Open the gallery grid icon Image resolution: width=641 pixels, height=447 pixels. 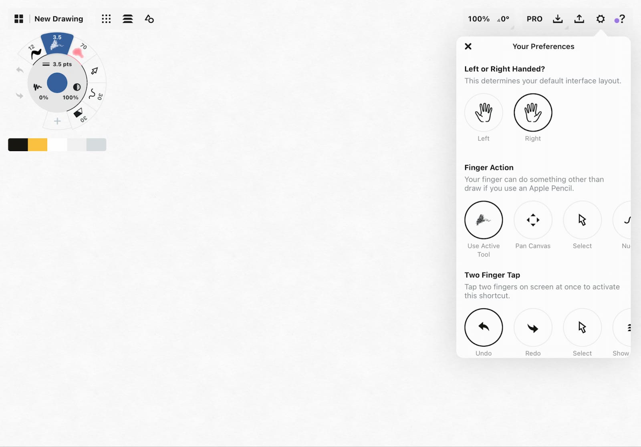(x=19, y=19)
